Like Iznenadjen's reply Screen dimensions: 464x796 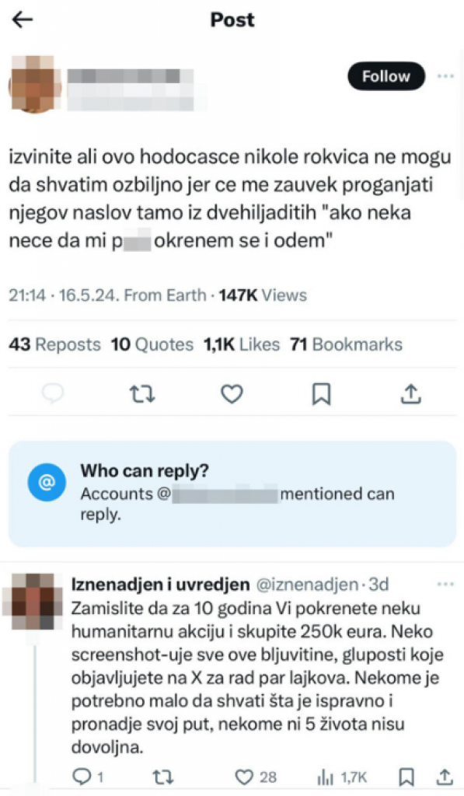pyautogui.click(x=246, y=776)
